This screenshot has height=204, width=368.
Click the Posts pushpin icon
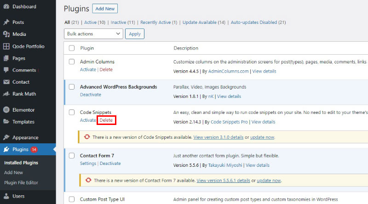point(6,22)
